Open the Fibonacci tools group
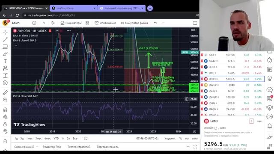Image resolution: width=274 pixels, height=154 pixels. (5, 47)
